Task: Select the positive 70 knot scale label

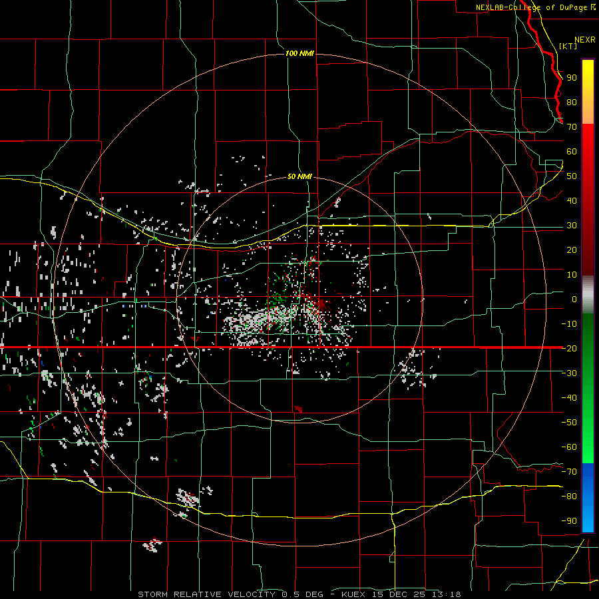Action: pyautogui.click(x=572, y=127)
